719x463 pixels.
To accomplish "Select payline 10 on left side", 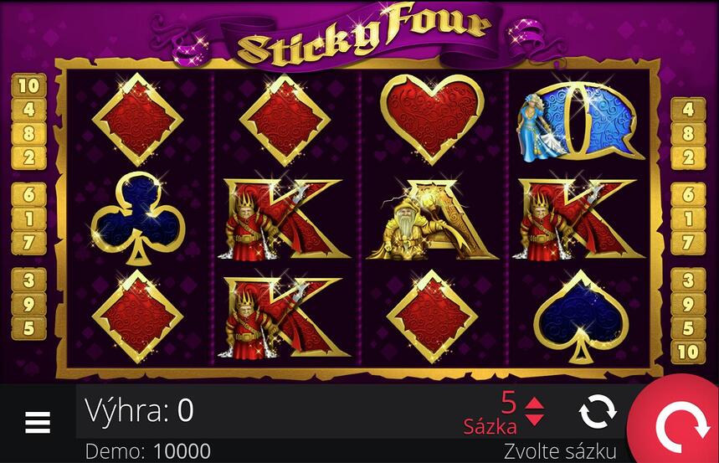I will point(29,85).
